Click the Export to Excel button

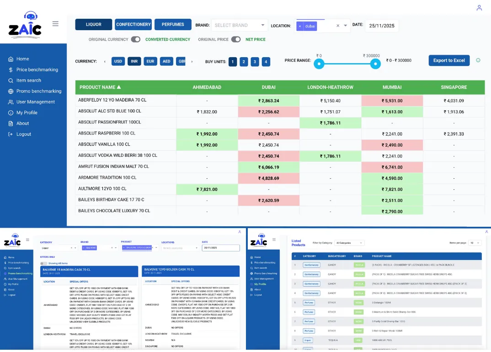(448, 60)
